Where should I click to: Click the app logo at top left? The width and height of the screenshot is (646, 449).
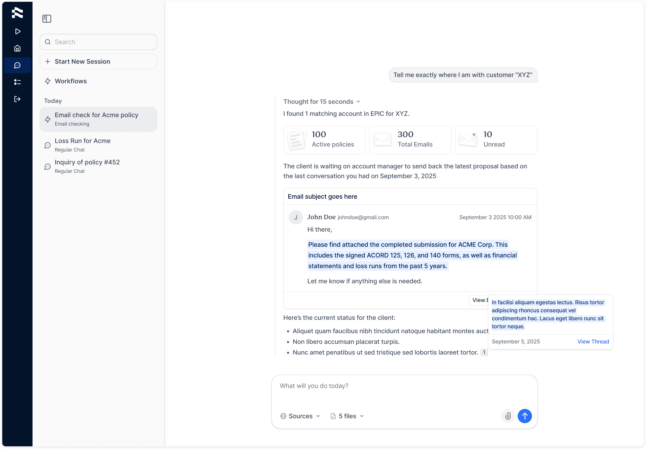point(18,13)
